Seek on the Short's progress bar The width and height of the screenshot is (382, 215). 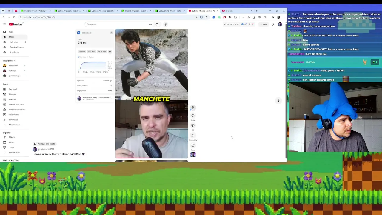(152, 158)
